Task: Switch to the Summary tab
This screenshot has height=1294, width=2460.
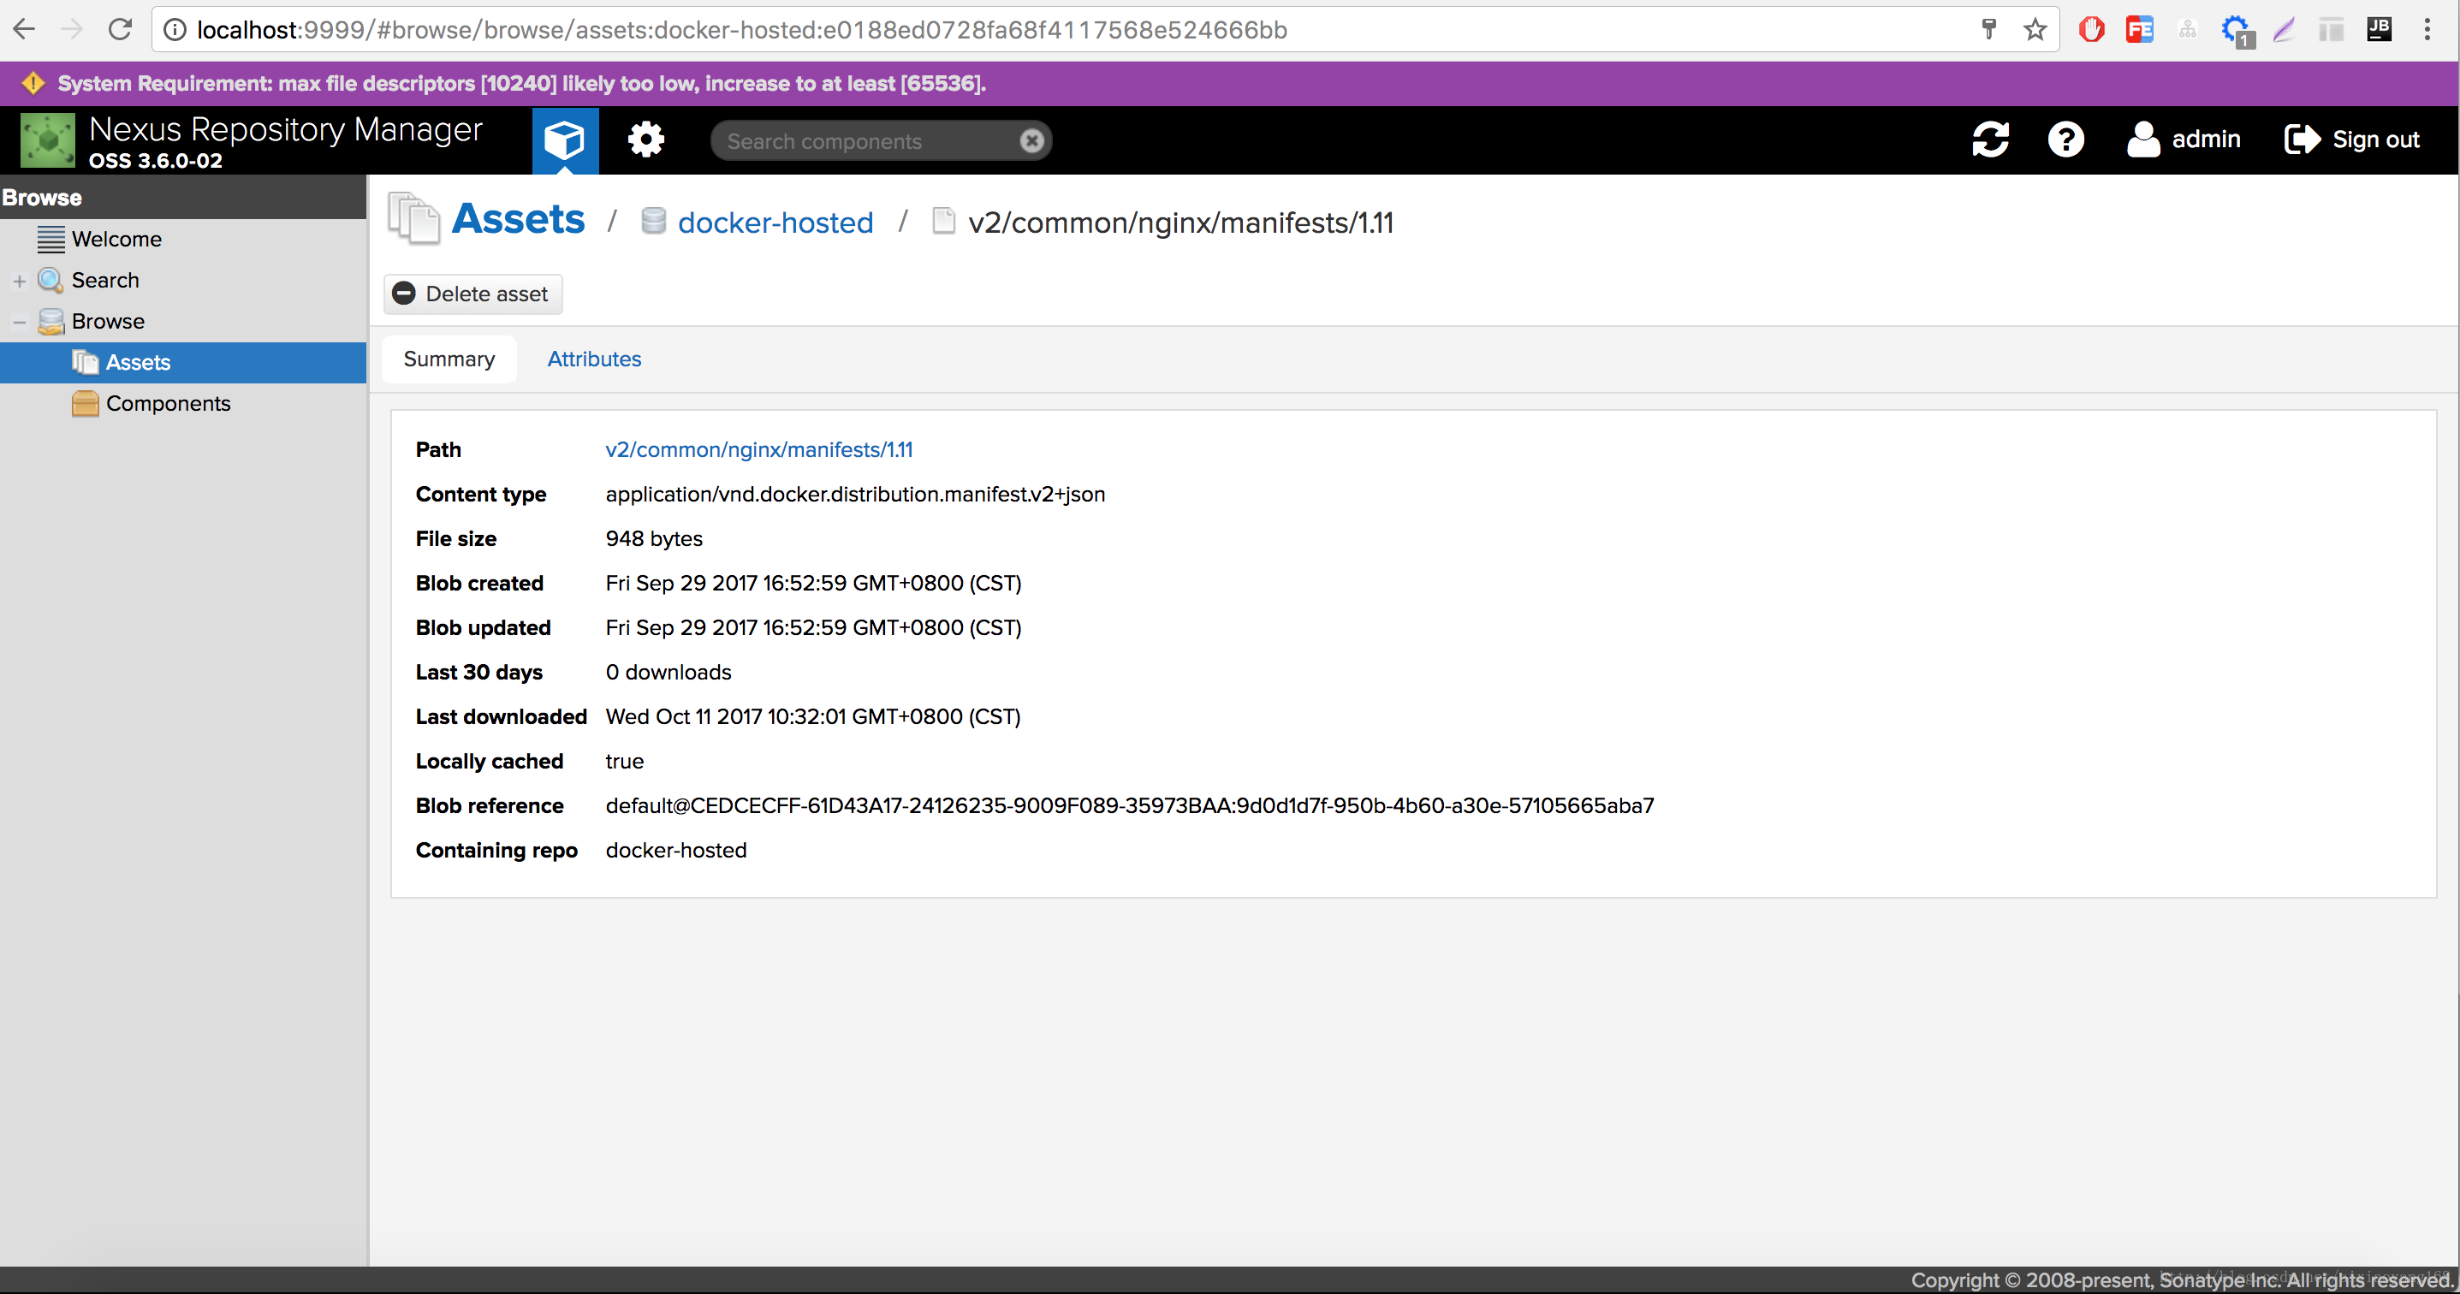Action: (x=449, y=359)
